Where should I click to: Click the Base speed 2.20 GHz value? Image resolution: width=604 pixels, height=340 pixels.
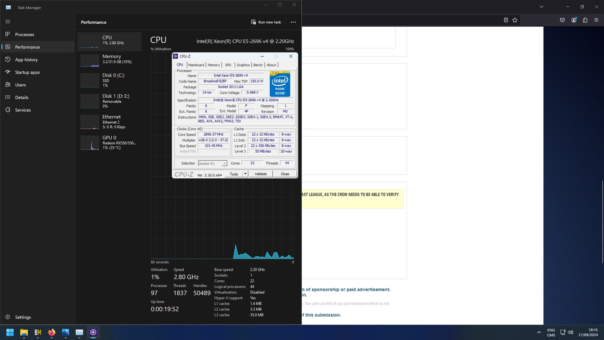coord(257,270)
